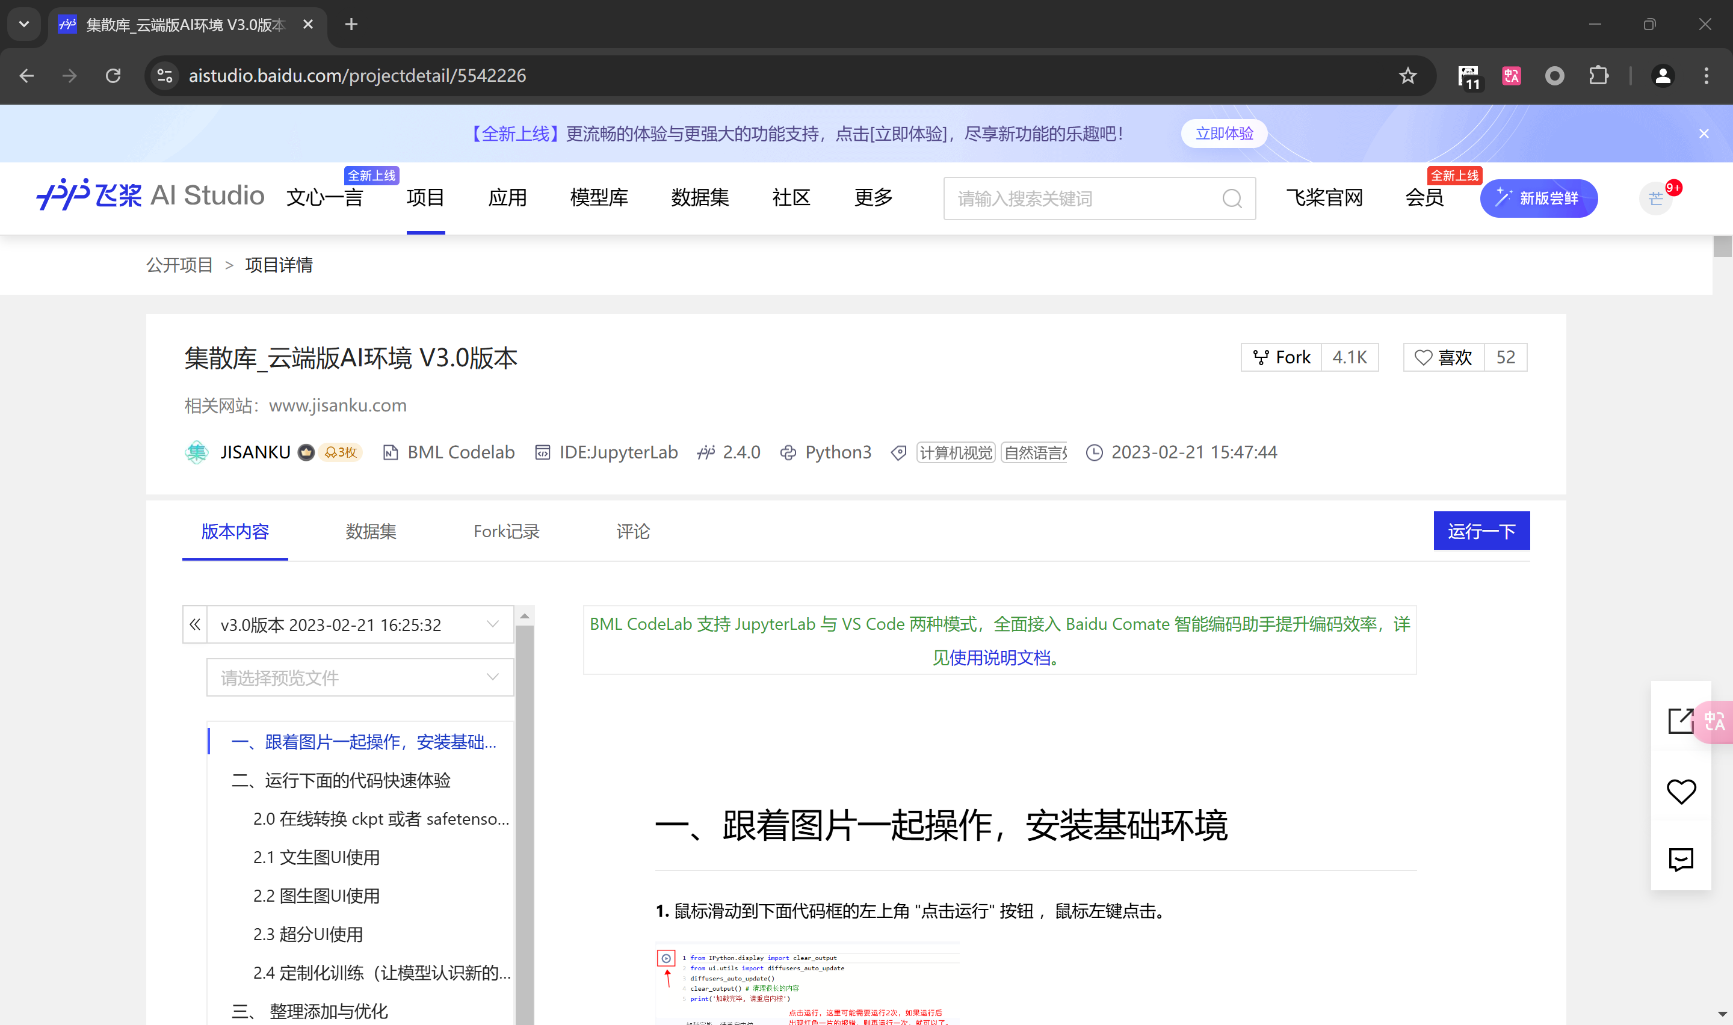Click the floating share/open-external icon
The image size is (1733, 1025).
pos(1680,721)
